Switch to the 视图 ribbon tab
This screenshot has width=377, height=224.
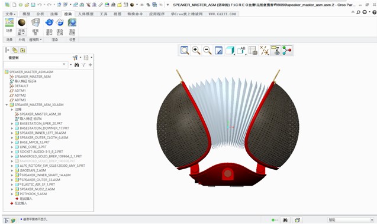click(x=117, y=14)
